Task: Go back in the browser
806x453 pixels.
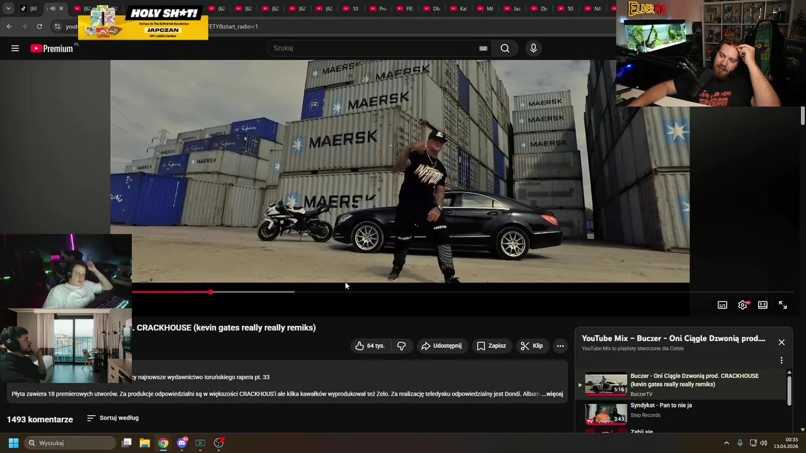Action: (x=9, y=26)
